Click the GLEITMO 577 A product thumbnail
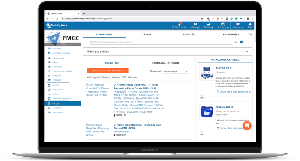 pyautogui.click(x=207, y=73)
